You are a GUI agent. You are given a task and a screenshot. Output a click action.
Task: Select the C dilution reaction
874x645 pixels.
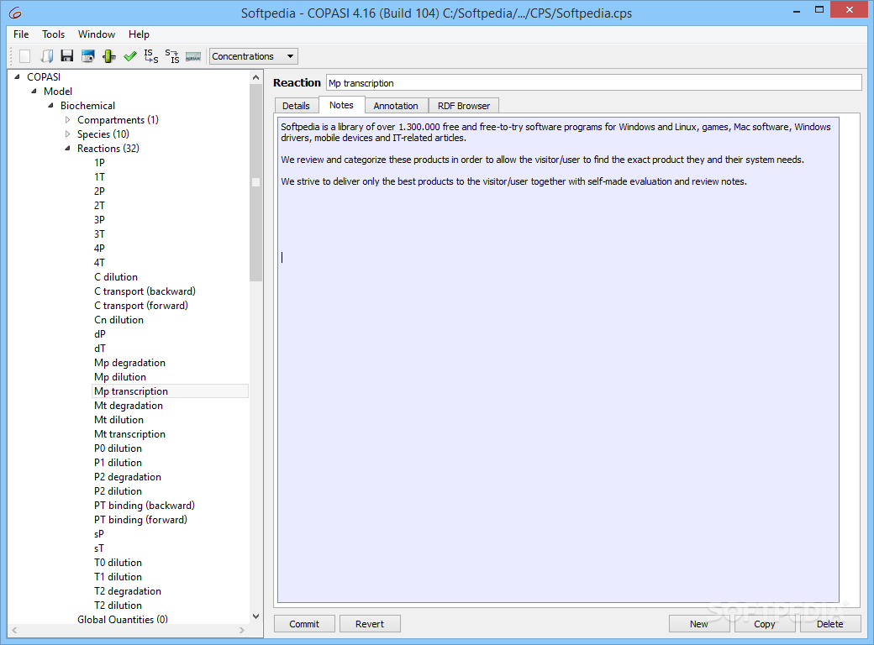click(x=116, y=277)
